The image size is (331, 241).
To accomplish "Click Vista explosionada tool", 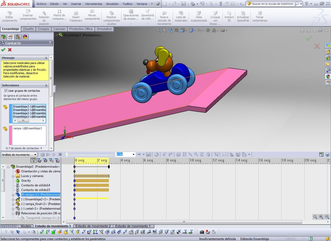I will [x=199, y=17].
